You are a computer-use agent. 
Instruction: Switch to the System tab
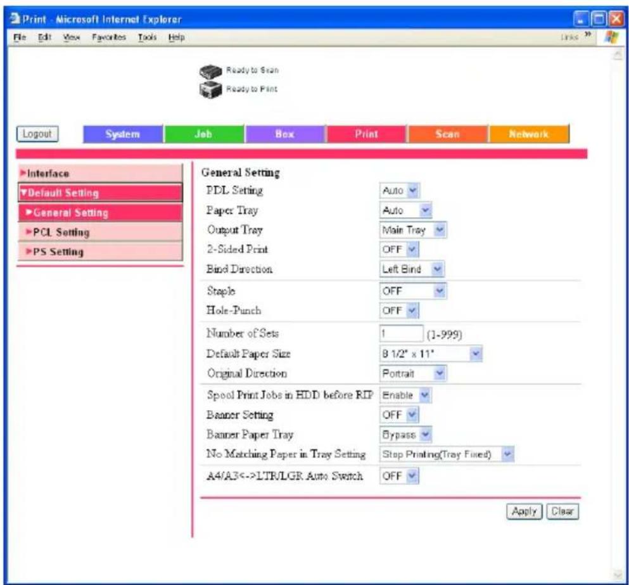123,134
